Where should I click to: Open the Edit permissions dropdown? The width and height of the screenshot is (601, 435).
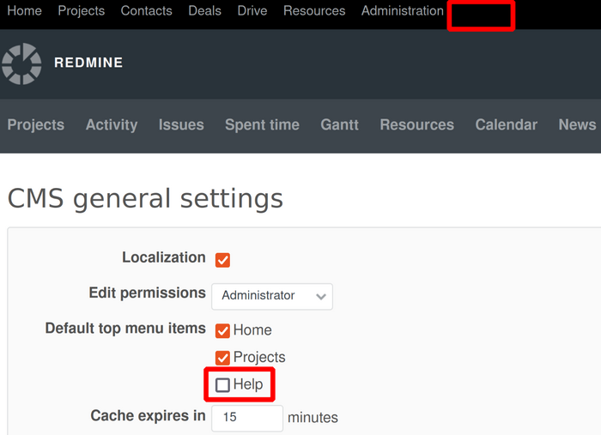(271, 296)
